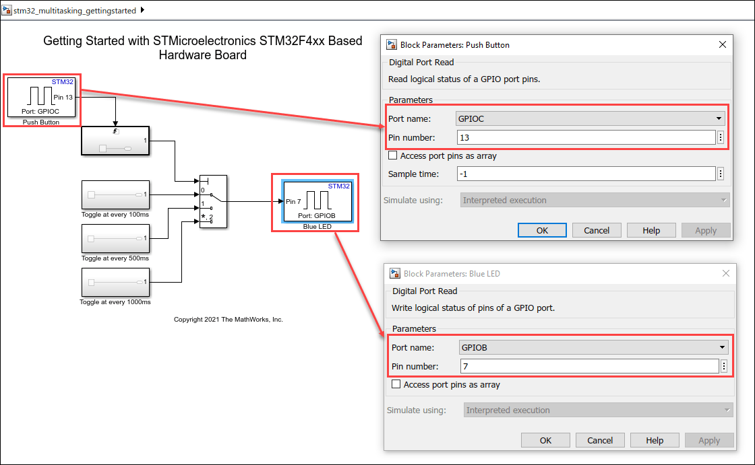Viewport: 755px width, 465px height.
Task: Click OK in the Push Button dialog
Action: click(542, 230)
